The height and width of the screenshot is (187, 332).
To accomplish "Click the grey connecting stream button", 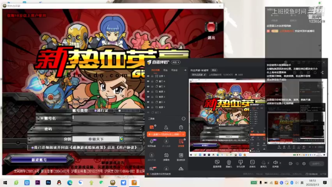I will (317, 163).
